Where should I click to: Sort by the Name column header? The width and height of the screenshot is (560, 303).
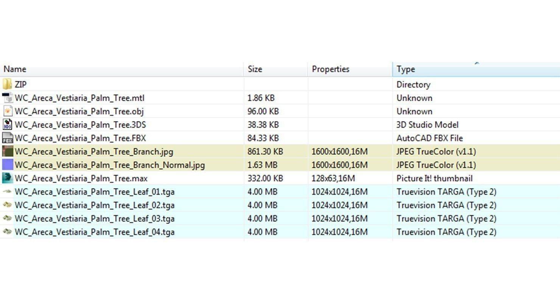(x=15, y=69)
